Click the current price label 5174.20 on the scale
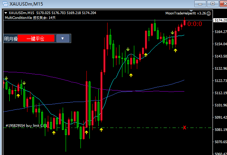Image resolution: width=227 pixels, height=155 pixels. click(220, 20)
